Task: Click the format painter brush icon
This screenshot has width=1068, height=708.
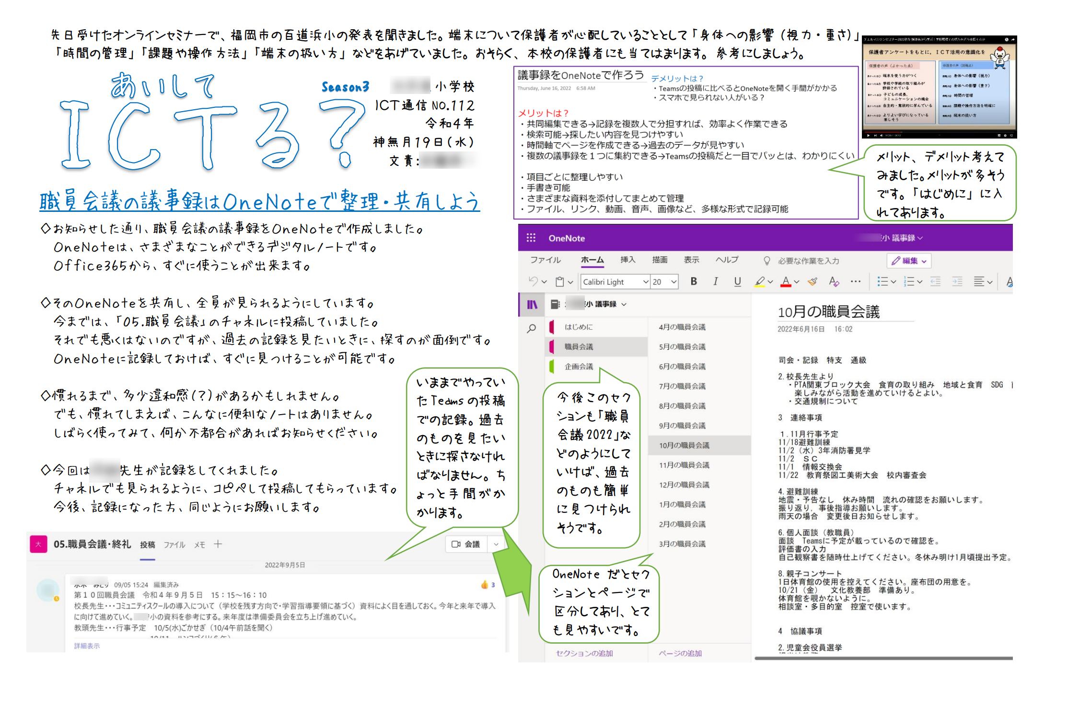Action: click(x=812, y=281)
